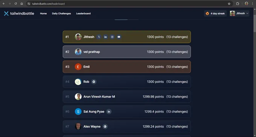Select the name Emil
The image size is (256, 137).
[x=87, y=67]
